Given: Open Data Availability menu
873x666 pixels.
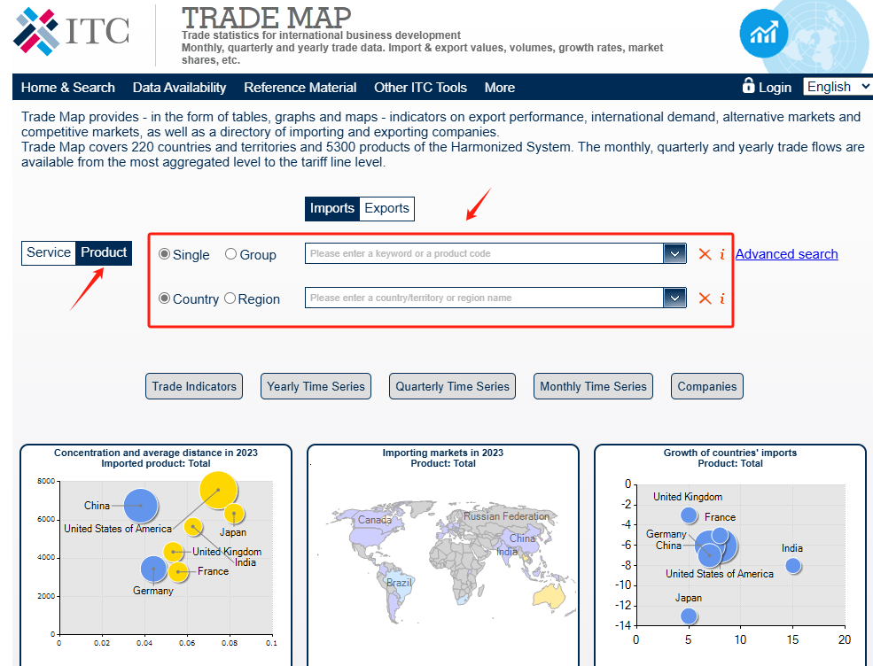Looking at the screenshot, I should [179, 88].
